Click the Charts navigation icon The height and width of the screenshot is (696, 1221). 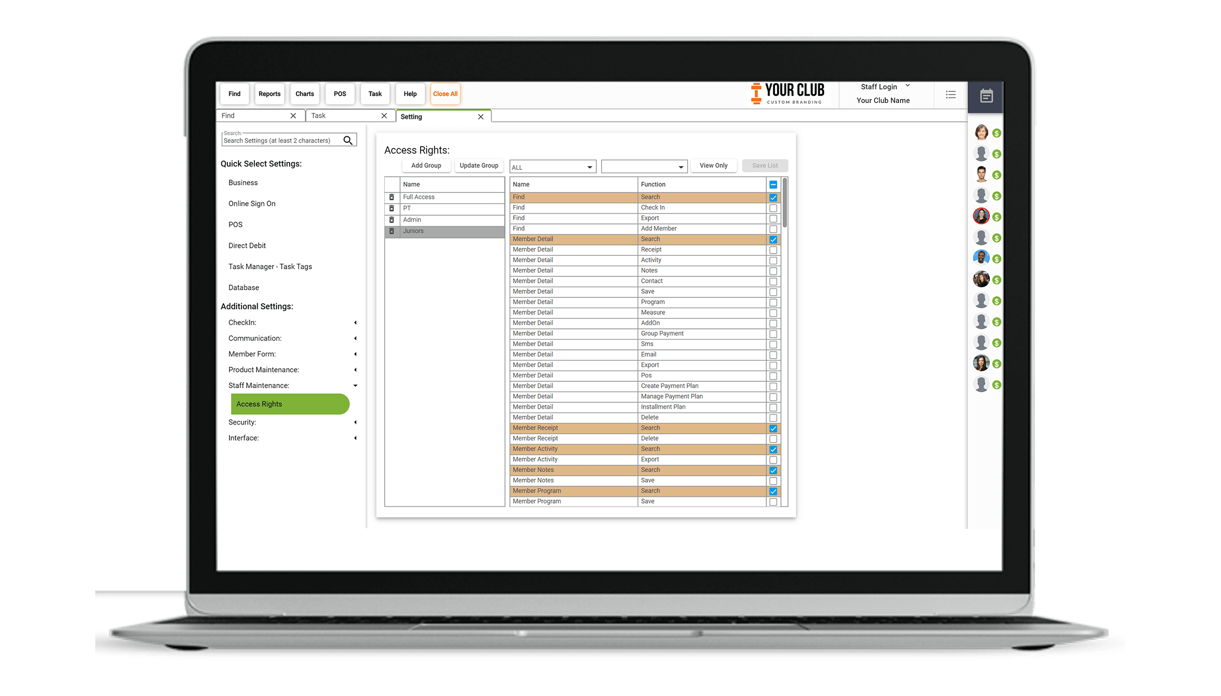[x=304, y=93]
